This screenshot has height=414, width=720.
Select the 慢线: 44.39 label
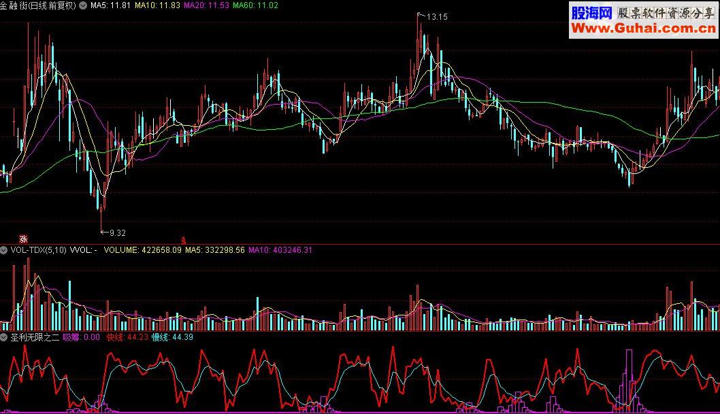click(x=172, y=337)
